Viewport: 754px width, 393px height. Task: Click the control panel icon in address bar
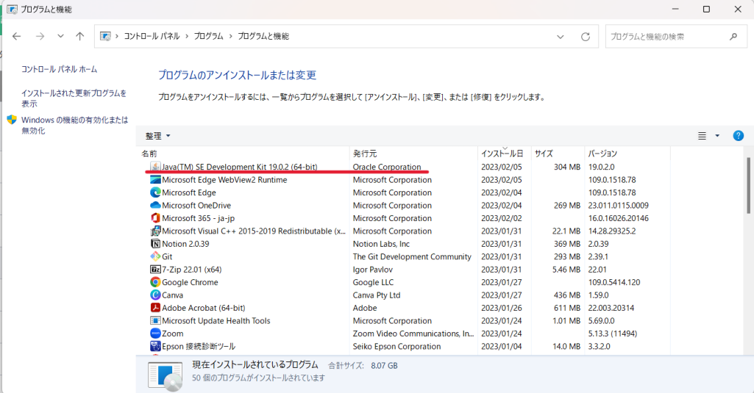[x=105, y=36]
